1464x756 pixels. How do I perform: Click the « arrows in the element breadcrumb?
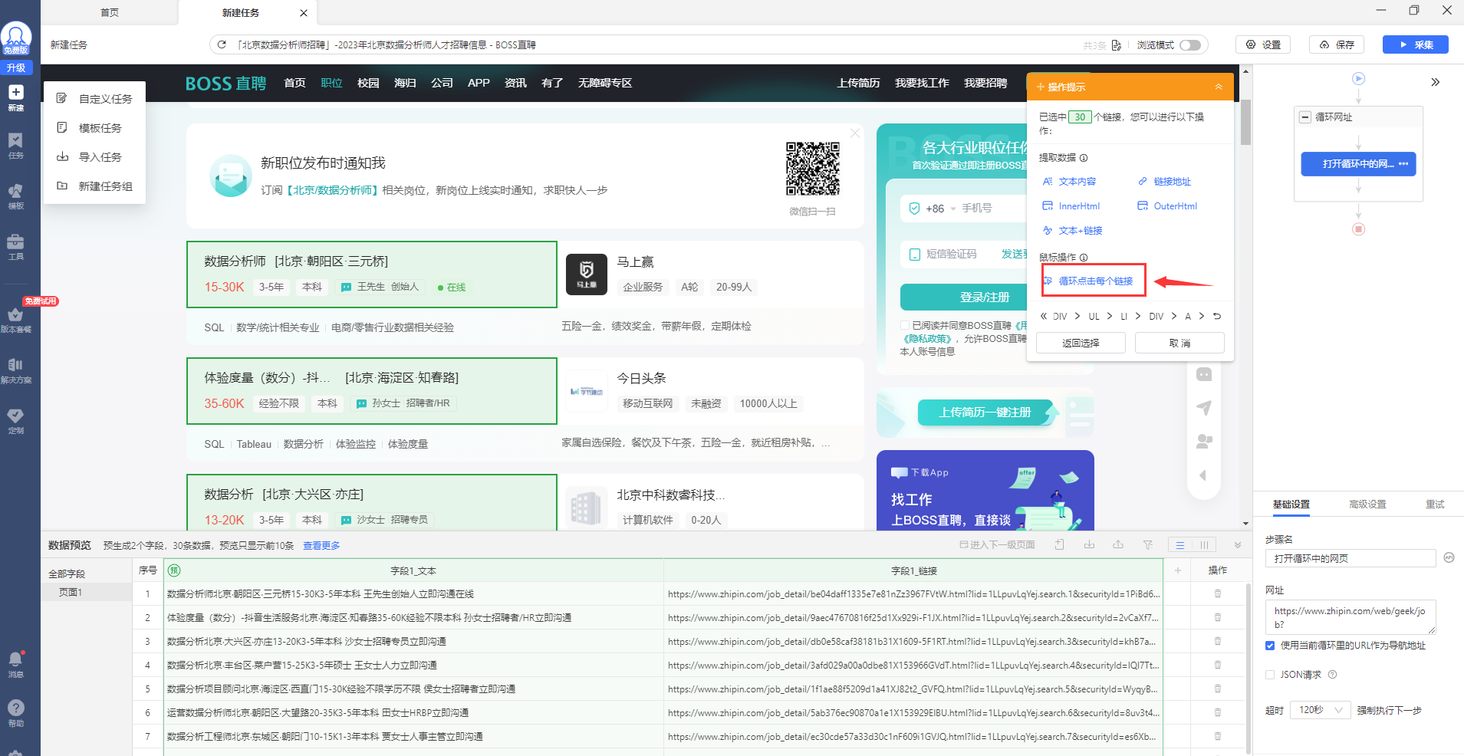[1043, 316]
